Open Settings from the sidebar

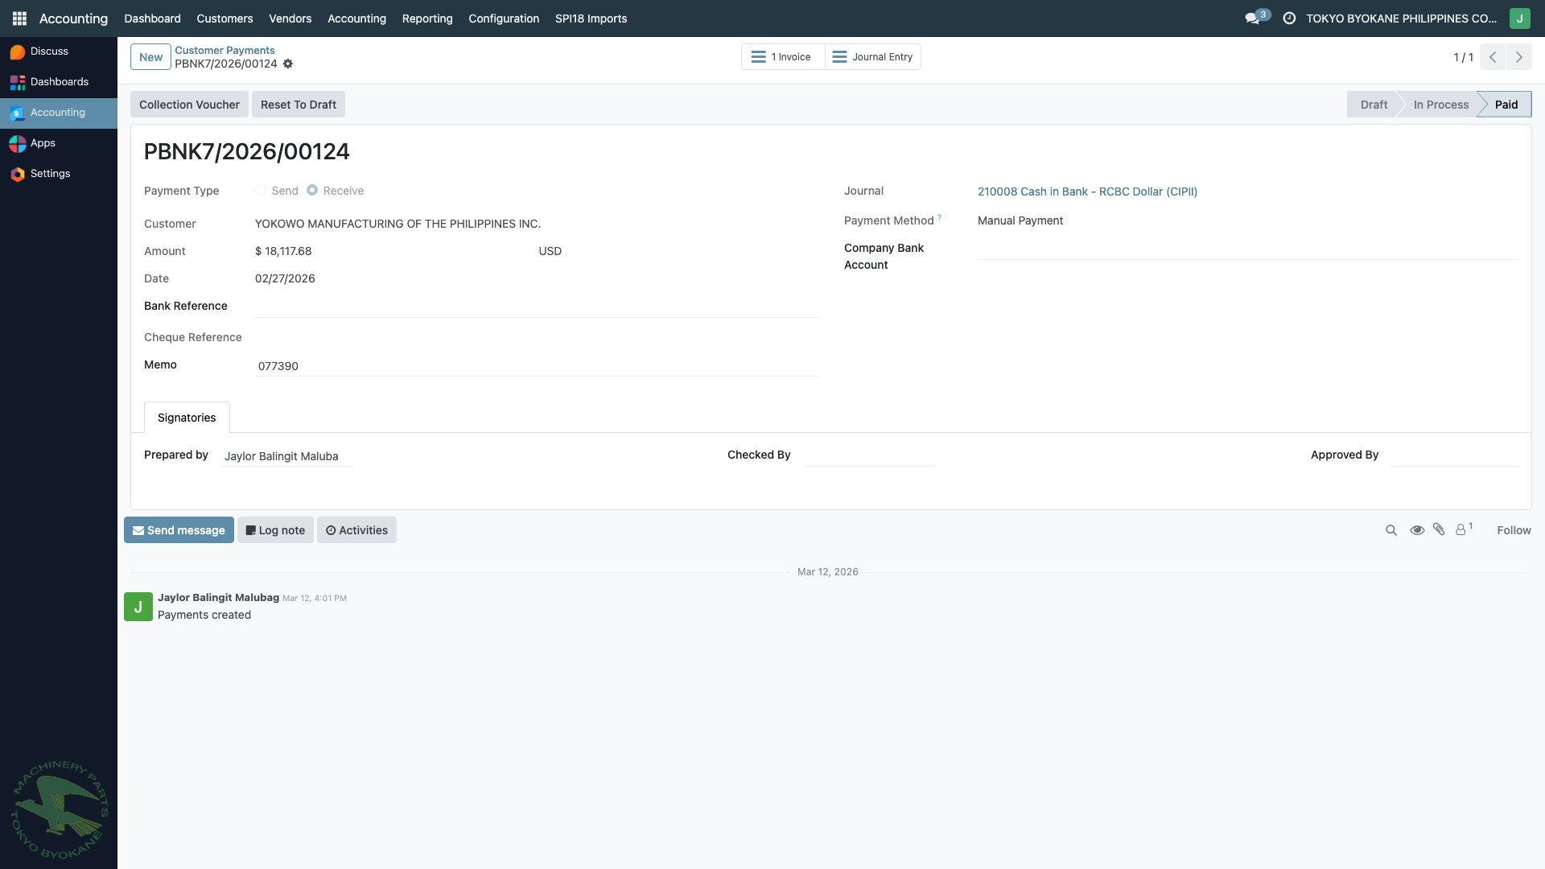click(x=50, y=173)
